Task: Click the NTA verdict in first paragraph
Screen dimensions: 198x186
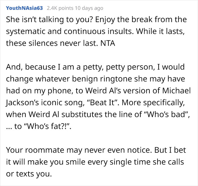Action: (108, 43)
